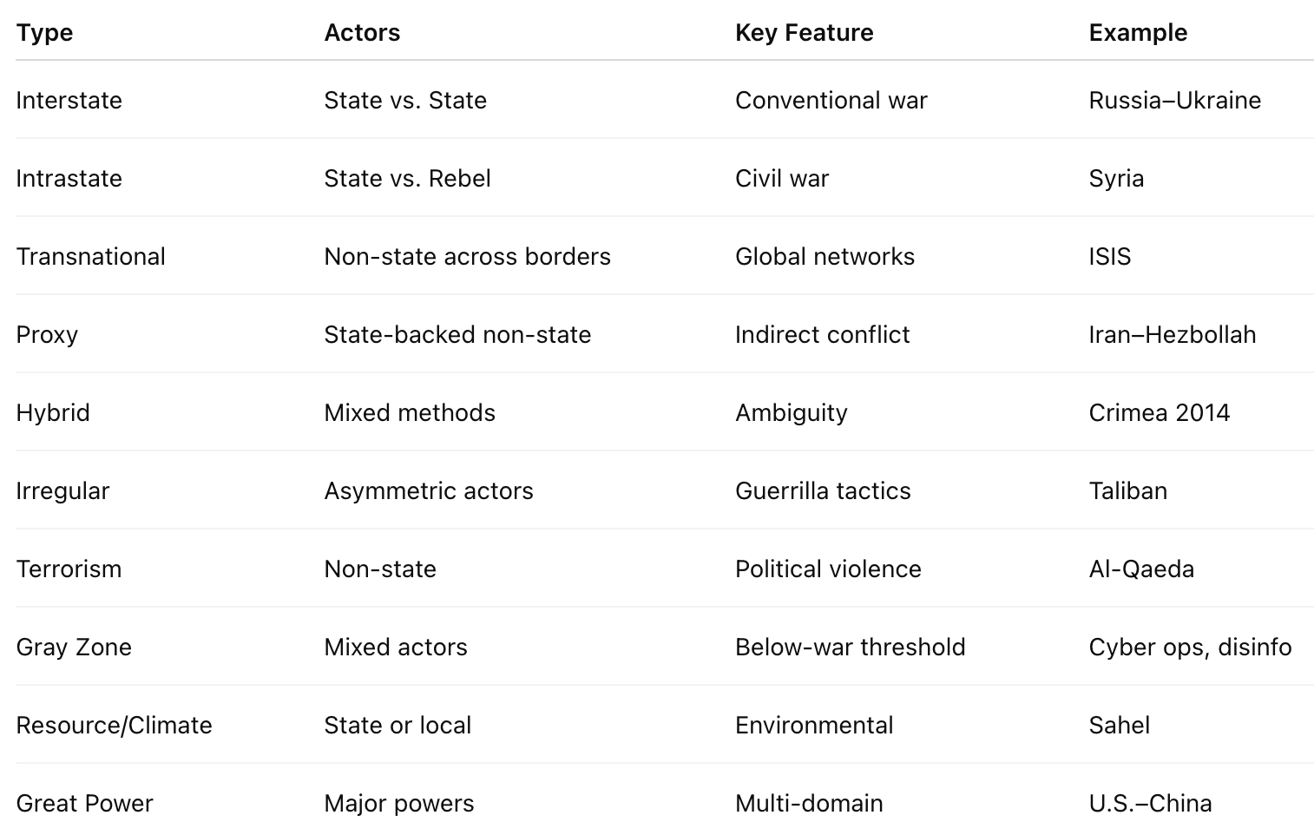The width and height of the screenshot is (1314, 835).
Task: Select the Resource/Climate type cell
Action: pos(114,726)
